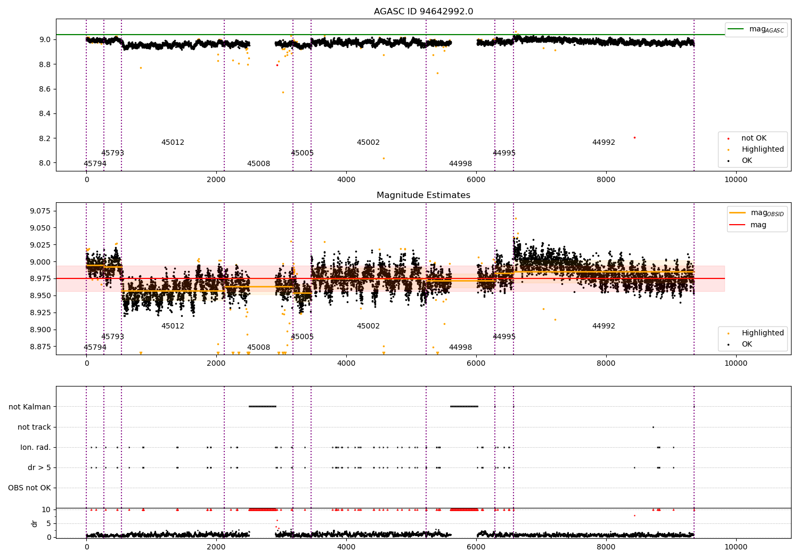Click the lone 'not track' marker in bottom panel
This screenshot has width=799, height=559.
click(653, 427)
